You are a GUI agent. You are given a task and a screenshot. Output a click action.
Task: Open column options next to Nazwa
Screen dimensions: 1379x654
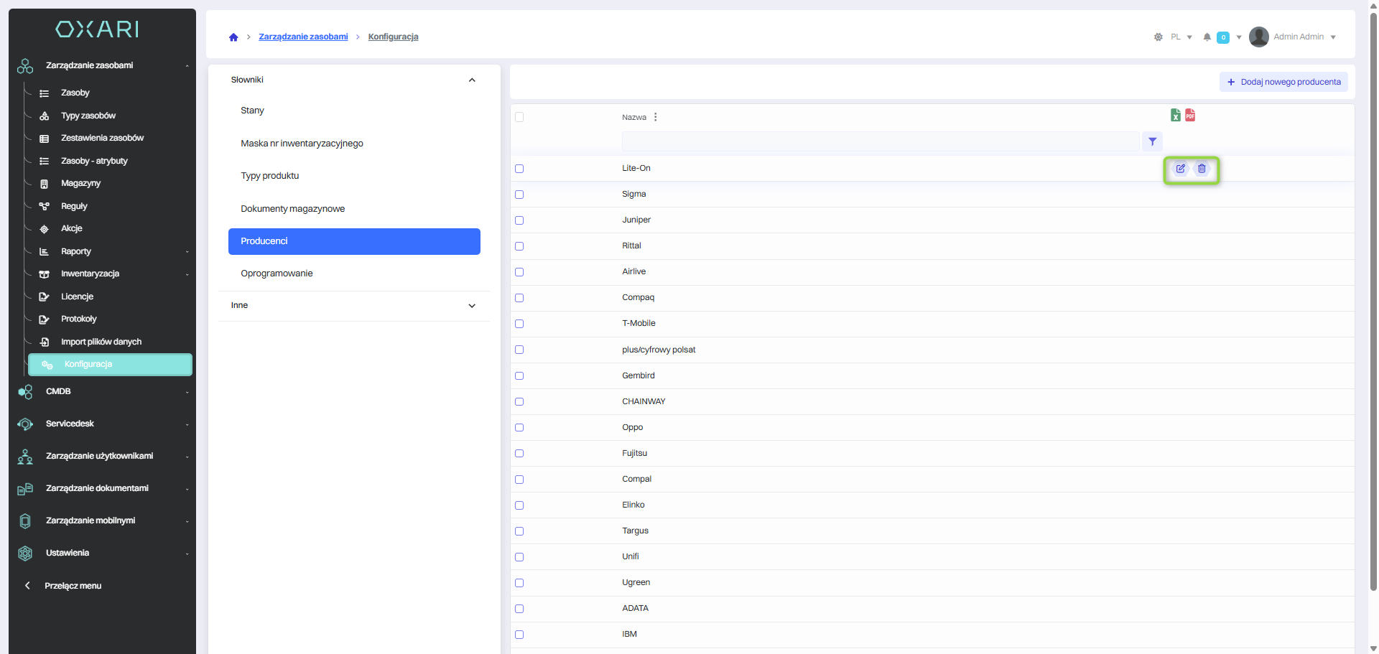656,117
